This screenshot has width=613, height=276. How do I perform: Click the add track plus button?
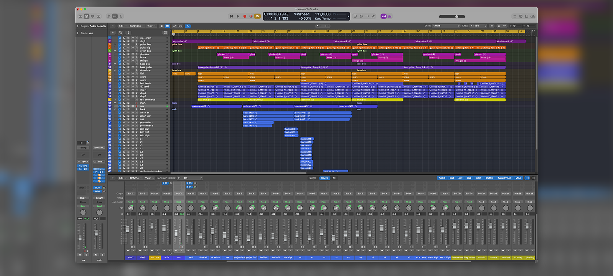pos(113,33)
